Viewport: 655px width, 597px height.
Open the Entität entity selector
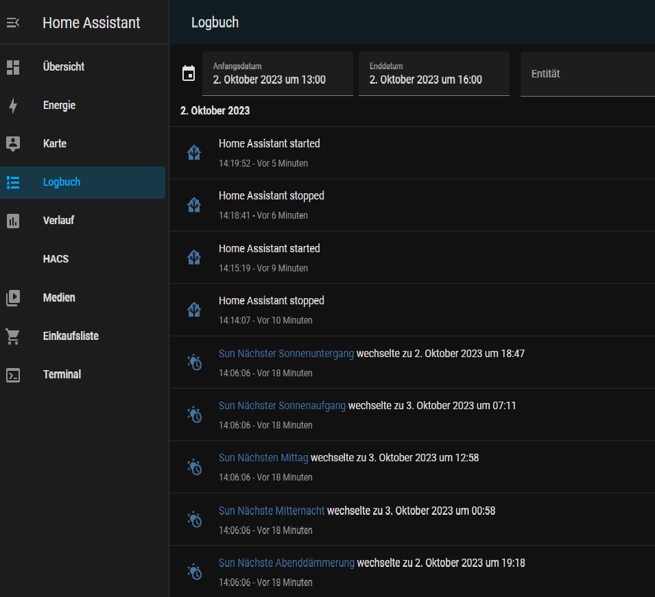tap(586, 74)
